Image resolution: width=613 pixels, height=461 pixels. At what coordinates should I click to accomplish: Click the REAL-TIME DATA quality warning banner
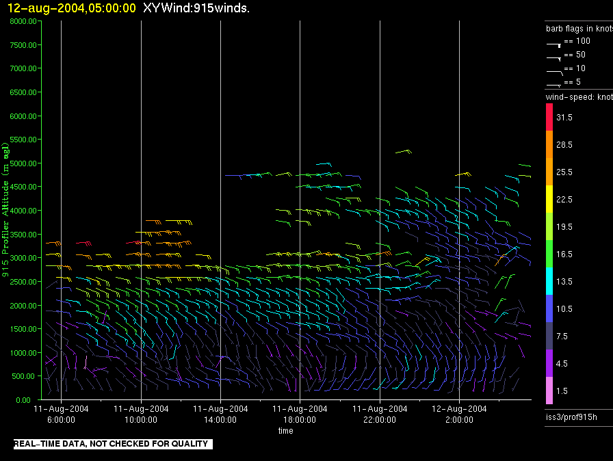tap(113, 444)
